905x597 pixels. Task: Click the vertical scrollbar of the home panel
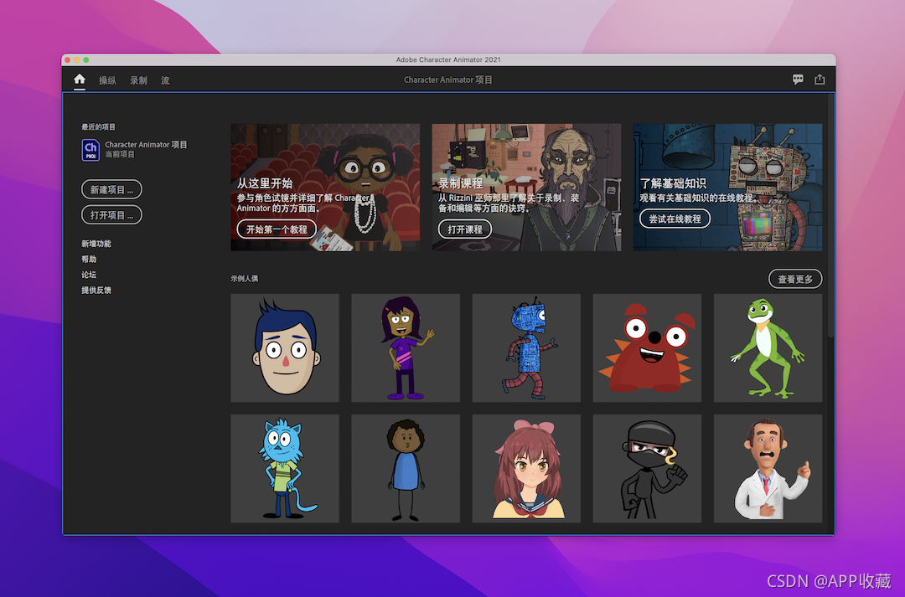pyautogui.click(x=830, y=215)
